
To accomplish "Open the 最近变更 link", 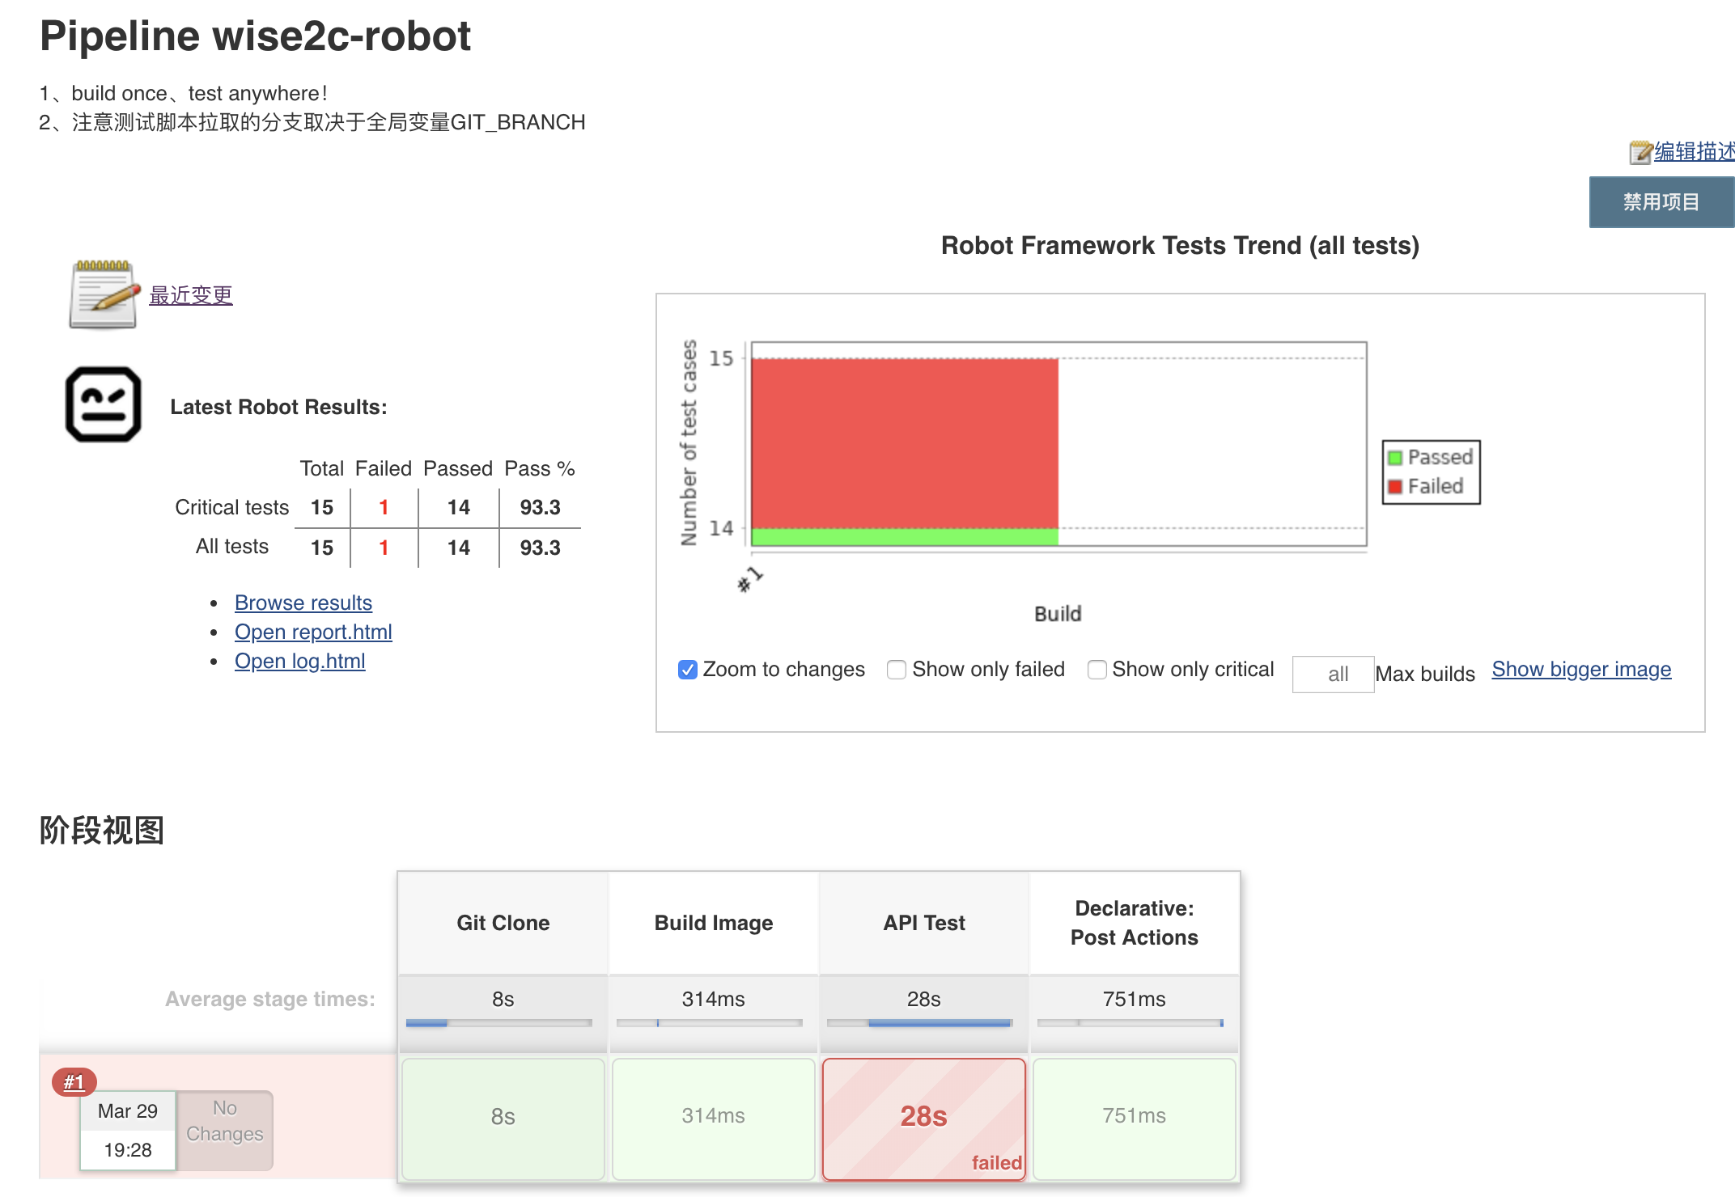I will pyautogui.click(x=191, y=295).
